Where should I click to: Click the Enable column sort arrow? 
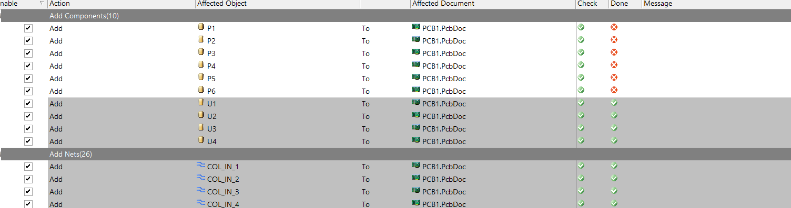pos(41,4)
